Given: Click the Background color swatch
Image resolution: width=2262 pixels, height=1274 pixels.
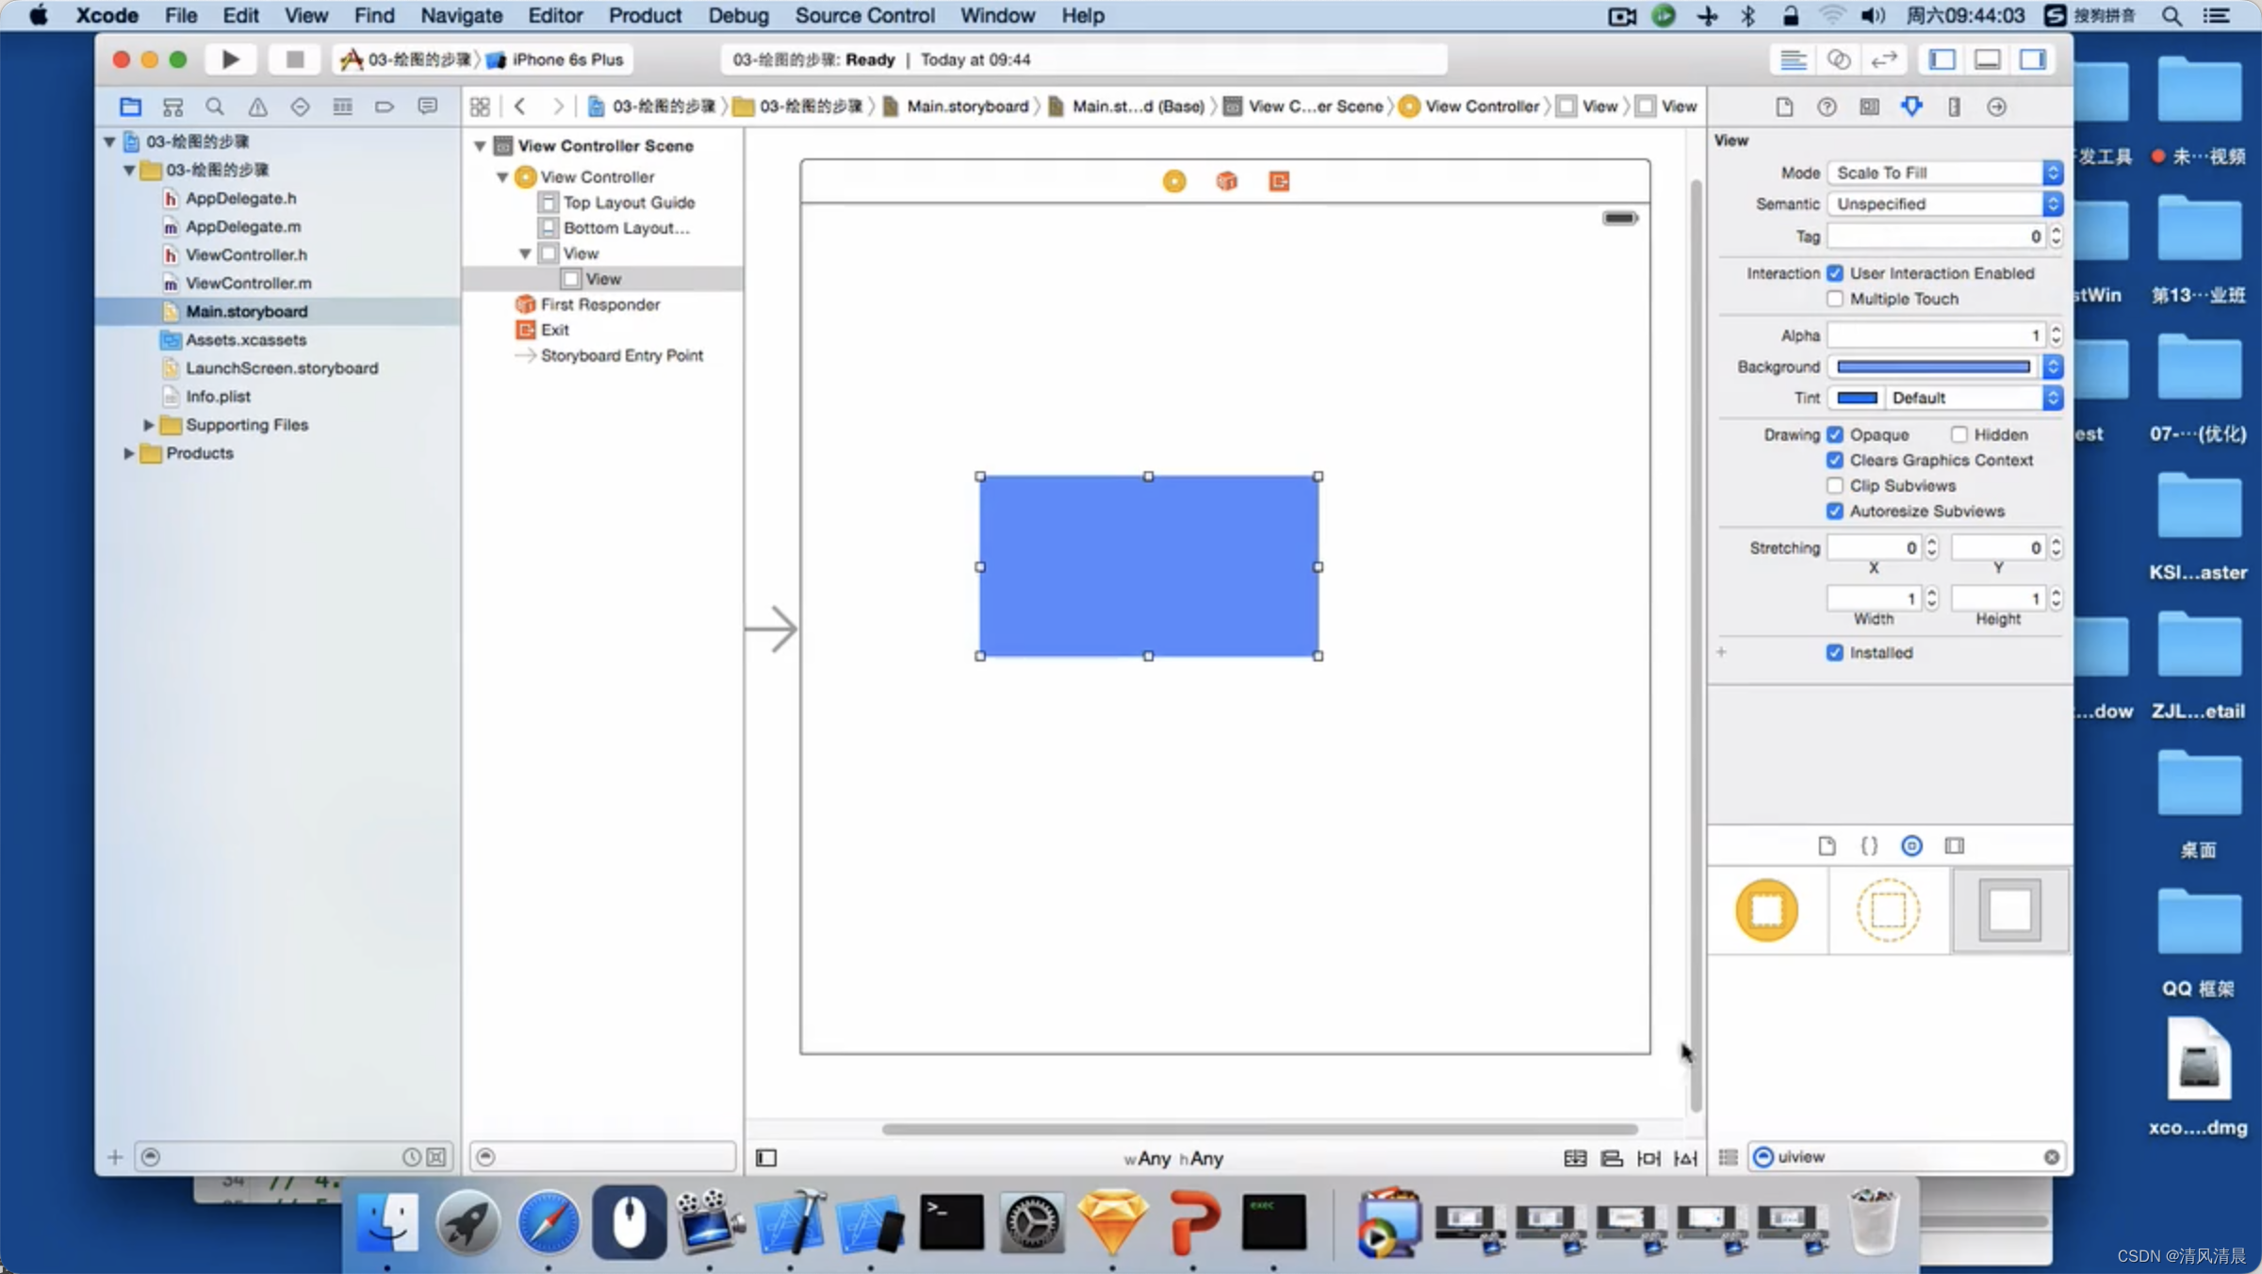Looking at the screenshot, I should point(1933,367).
